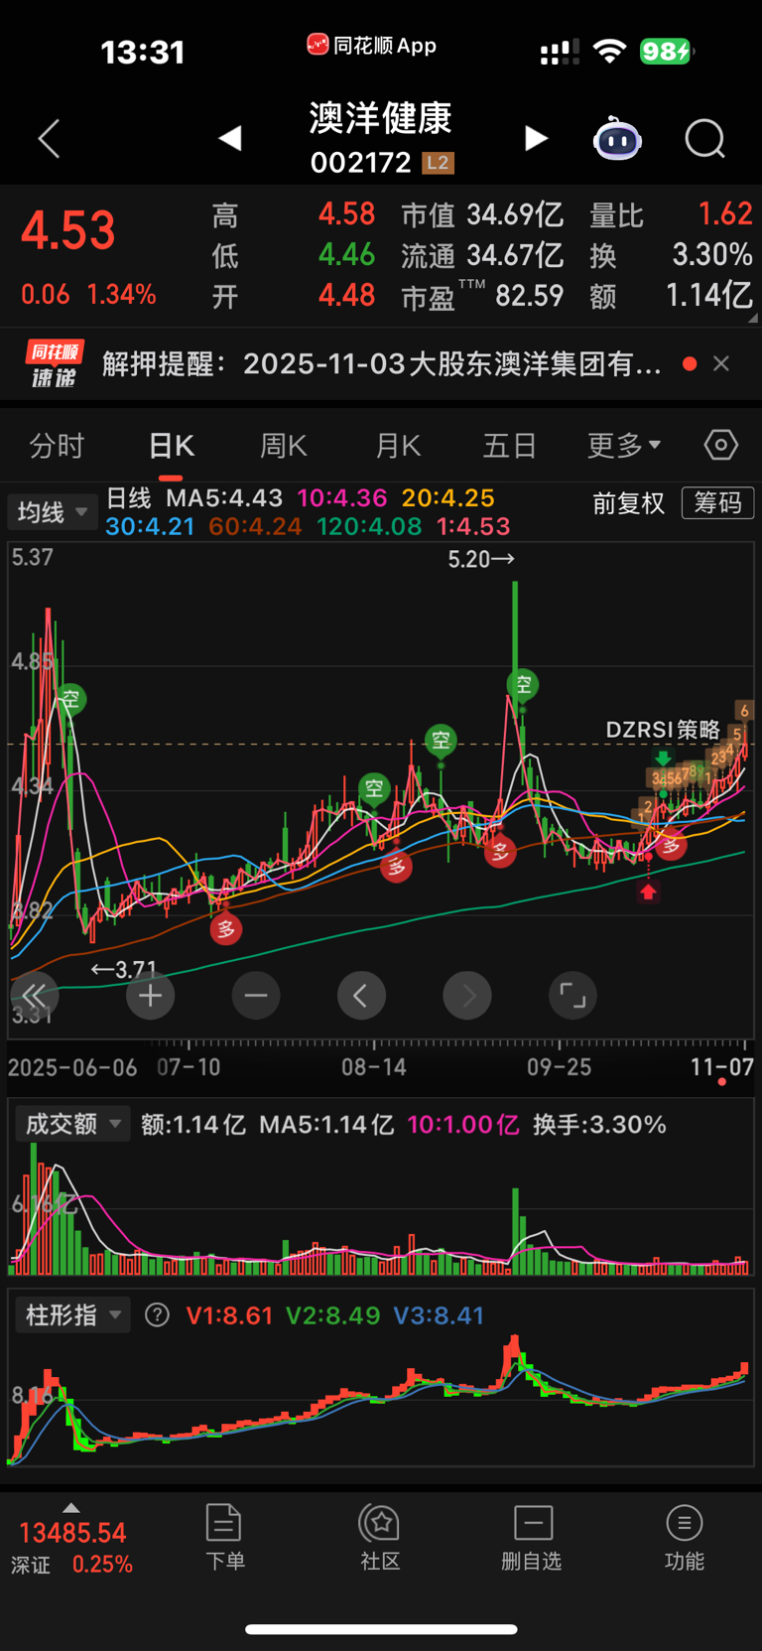Zoom out the K-line chart with minus
The width and height of the screenshot is (762, 1651).
pos(256,996)
